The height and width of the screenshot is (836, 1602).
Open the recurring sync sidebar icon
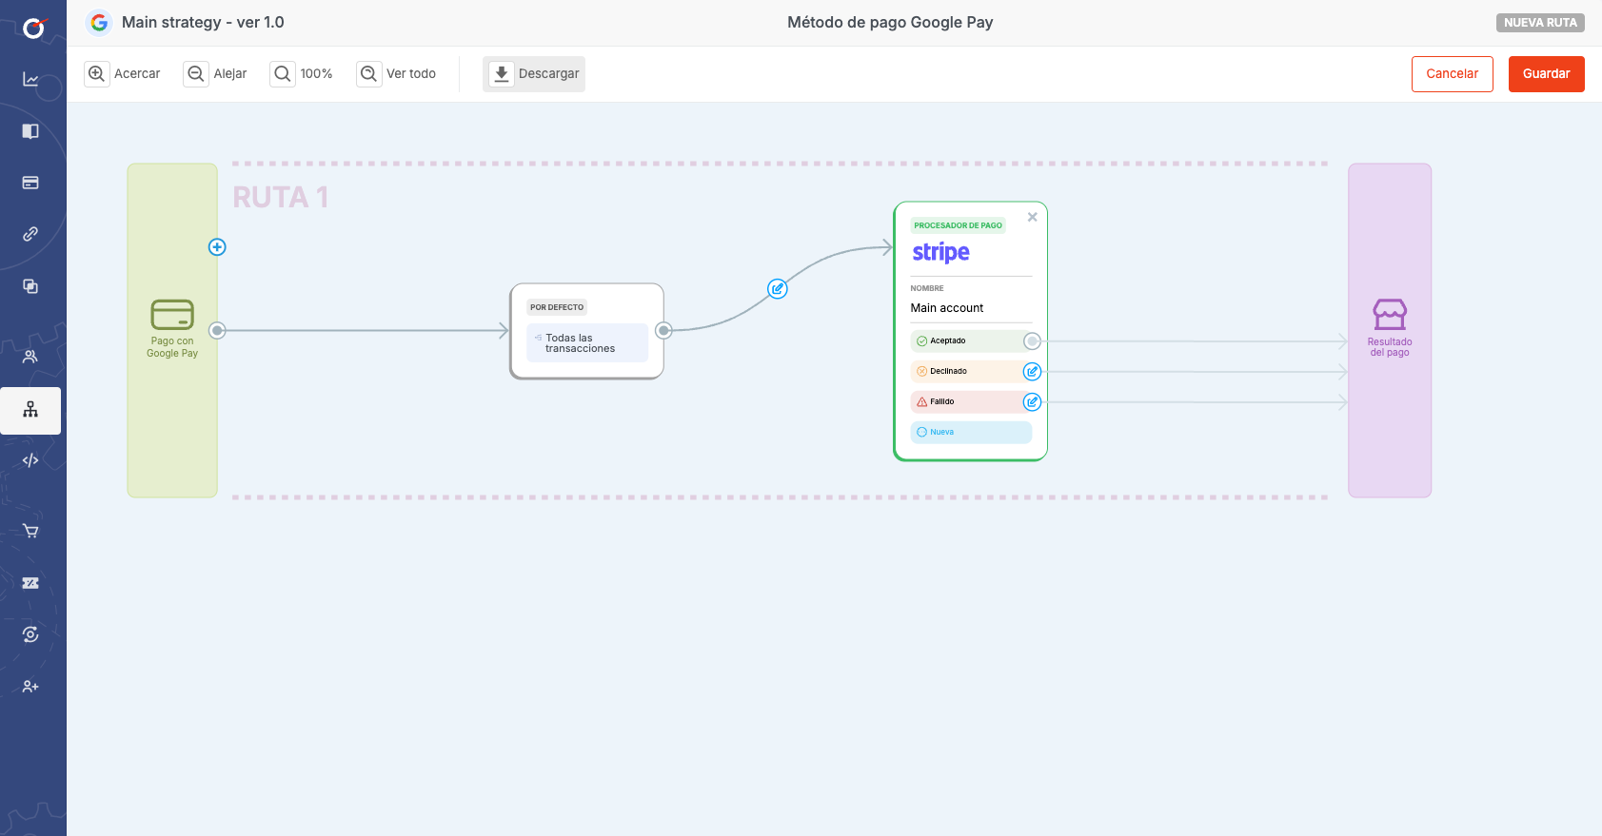30,634
